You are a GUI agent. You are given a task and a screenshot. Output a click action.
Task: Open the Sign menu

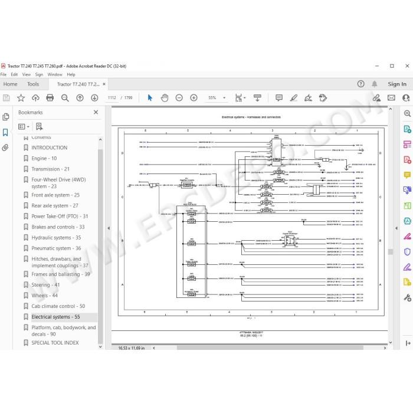coord(39,74)
